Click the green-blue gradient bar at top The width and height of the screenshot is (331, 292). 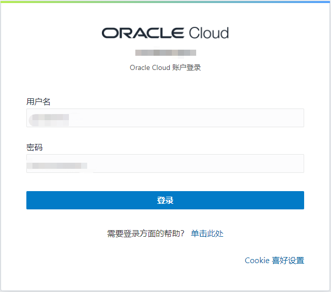click(x=165, y=2)
